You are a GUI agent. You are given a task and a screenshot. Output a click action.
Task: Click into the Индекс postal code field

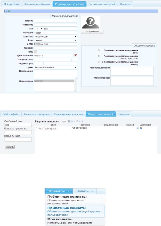click(x=39, y=64)
